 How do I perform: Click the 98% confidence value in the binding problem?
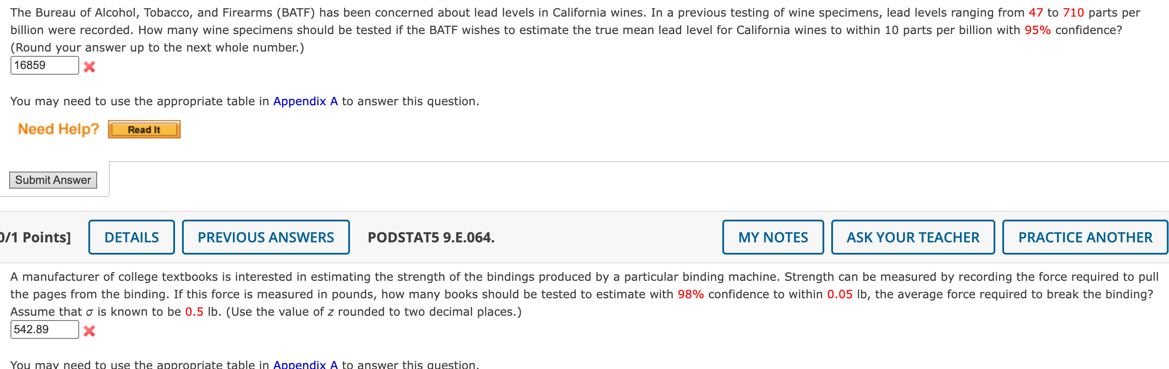(690, 294)
